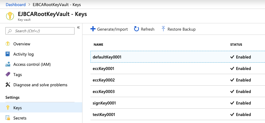This screenshot has height=123, width=265.
Task: Click the Diagnose and solve problems wrench icon
Action: coord(8,85)
